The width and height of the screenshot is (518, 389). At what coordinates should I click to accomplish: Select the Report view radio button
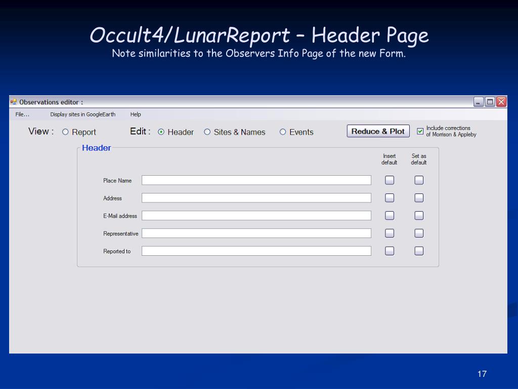click(x=65, y=132)
